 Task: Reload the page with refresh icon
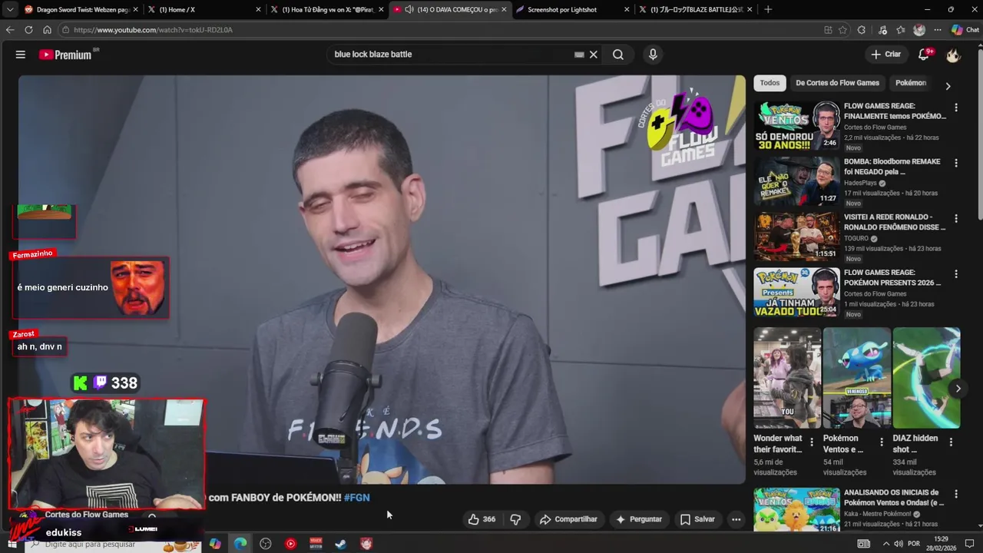28,30
